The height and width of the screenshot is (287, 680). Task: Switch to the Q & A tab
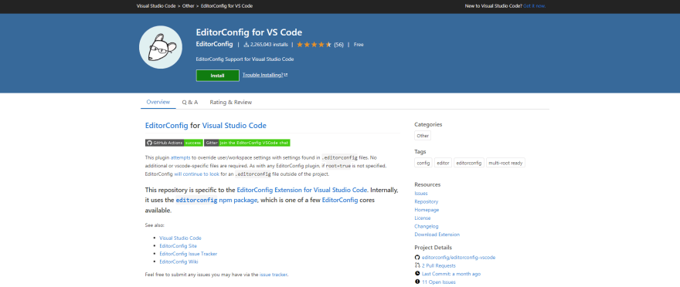(190, 102)
